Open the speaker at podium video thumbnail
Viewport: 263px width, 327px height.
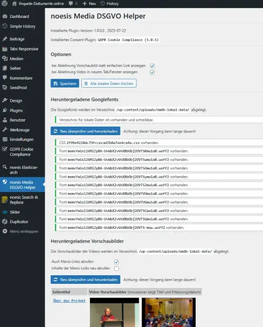coord(114,312)
